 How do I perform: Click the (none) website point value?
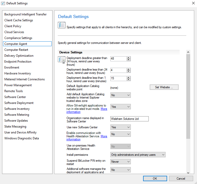[x=114, y=88]
